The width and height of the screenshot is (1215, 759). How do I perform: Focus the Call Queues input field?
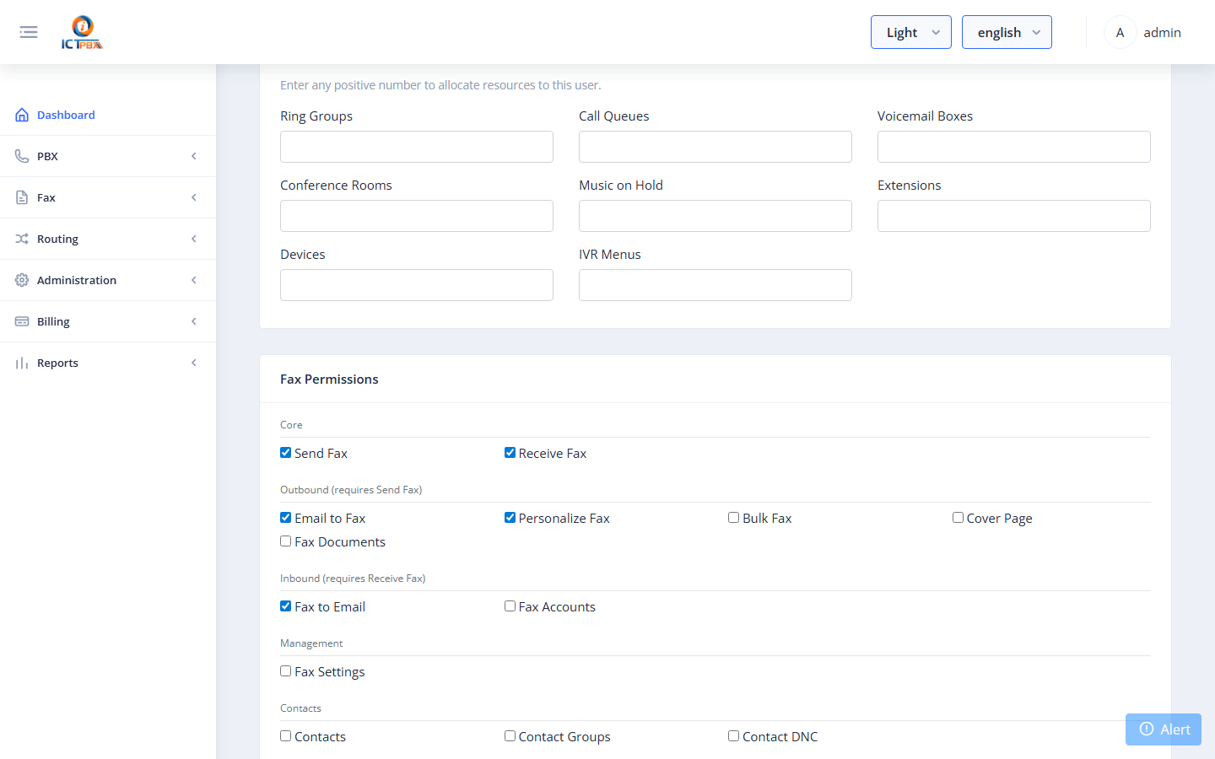pos(715,147)
